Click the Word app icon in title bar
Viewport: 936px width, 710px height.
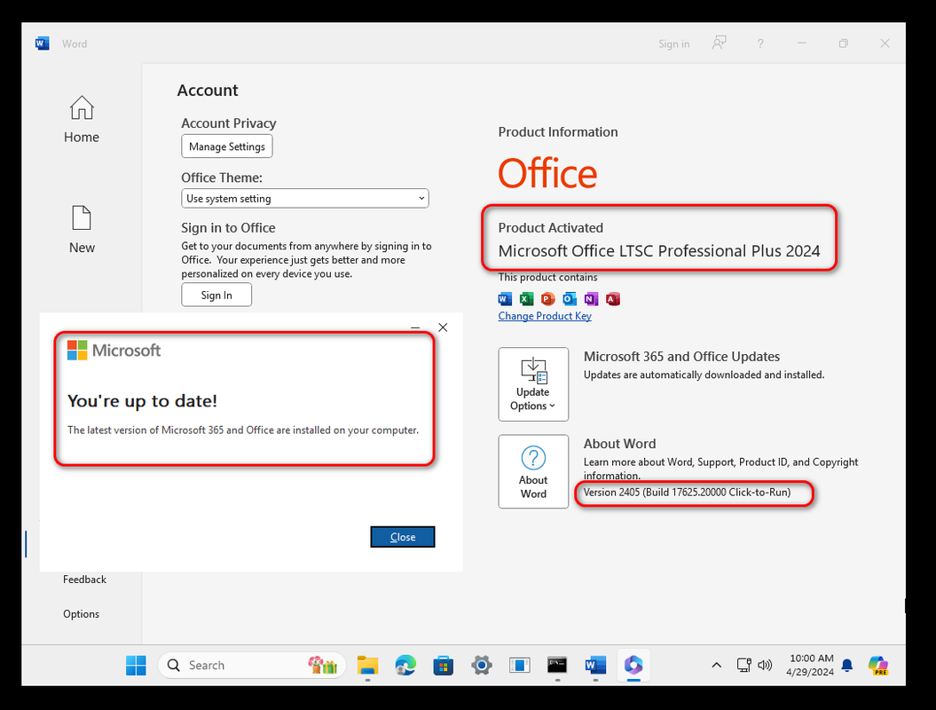pos(43,43)
